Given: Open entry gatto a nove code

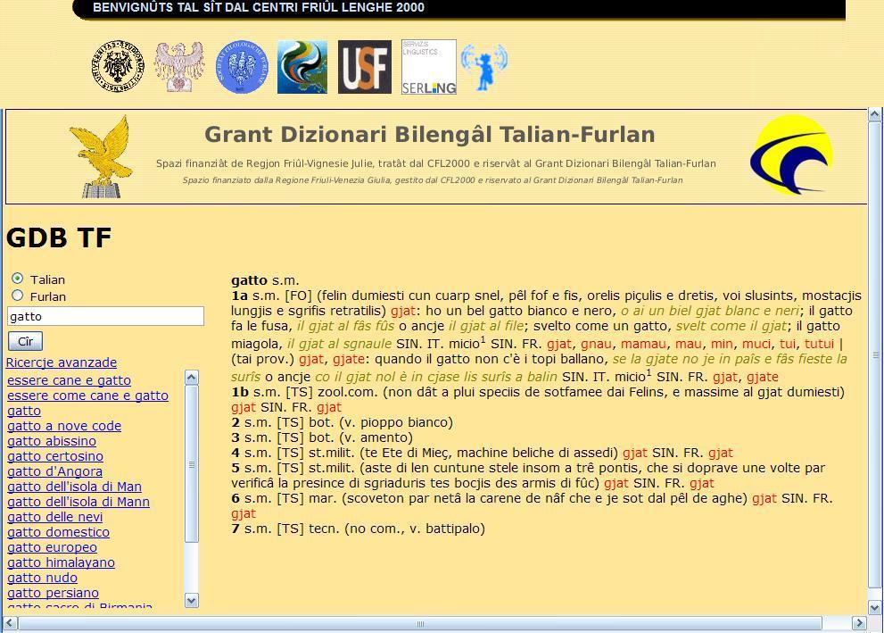Looking at the screenshot, I should pos(64,426).
